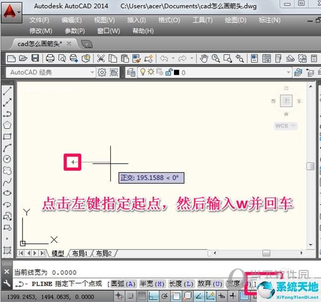Viewport: 321px width, 302px height.
Task: Select the Zoom Realtime icon
Action: point(216,58)
